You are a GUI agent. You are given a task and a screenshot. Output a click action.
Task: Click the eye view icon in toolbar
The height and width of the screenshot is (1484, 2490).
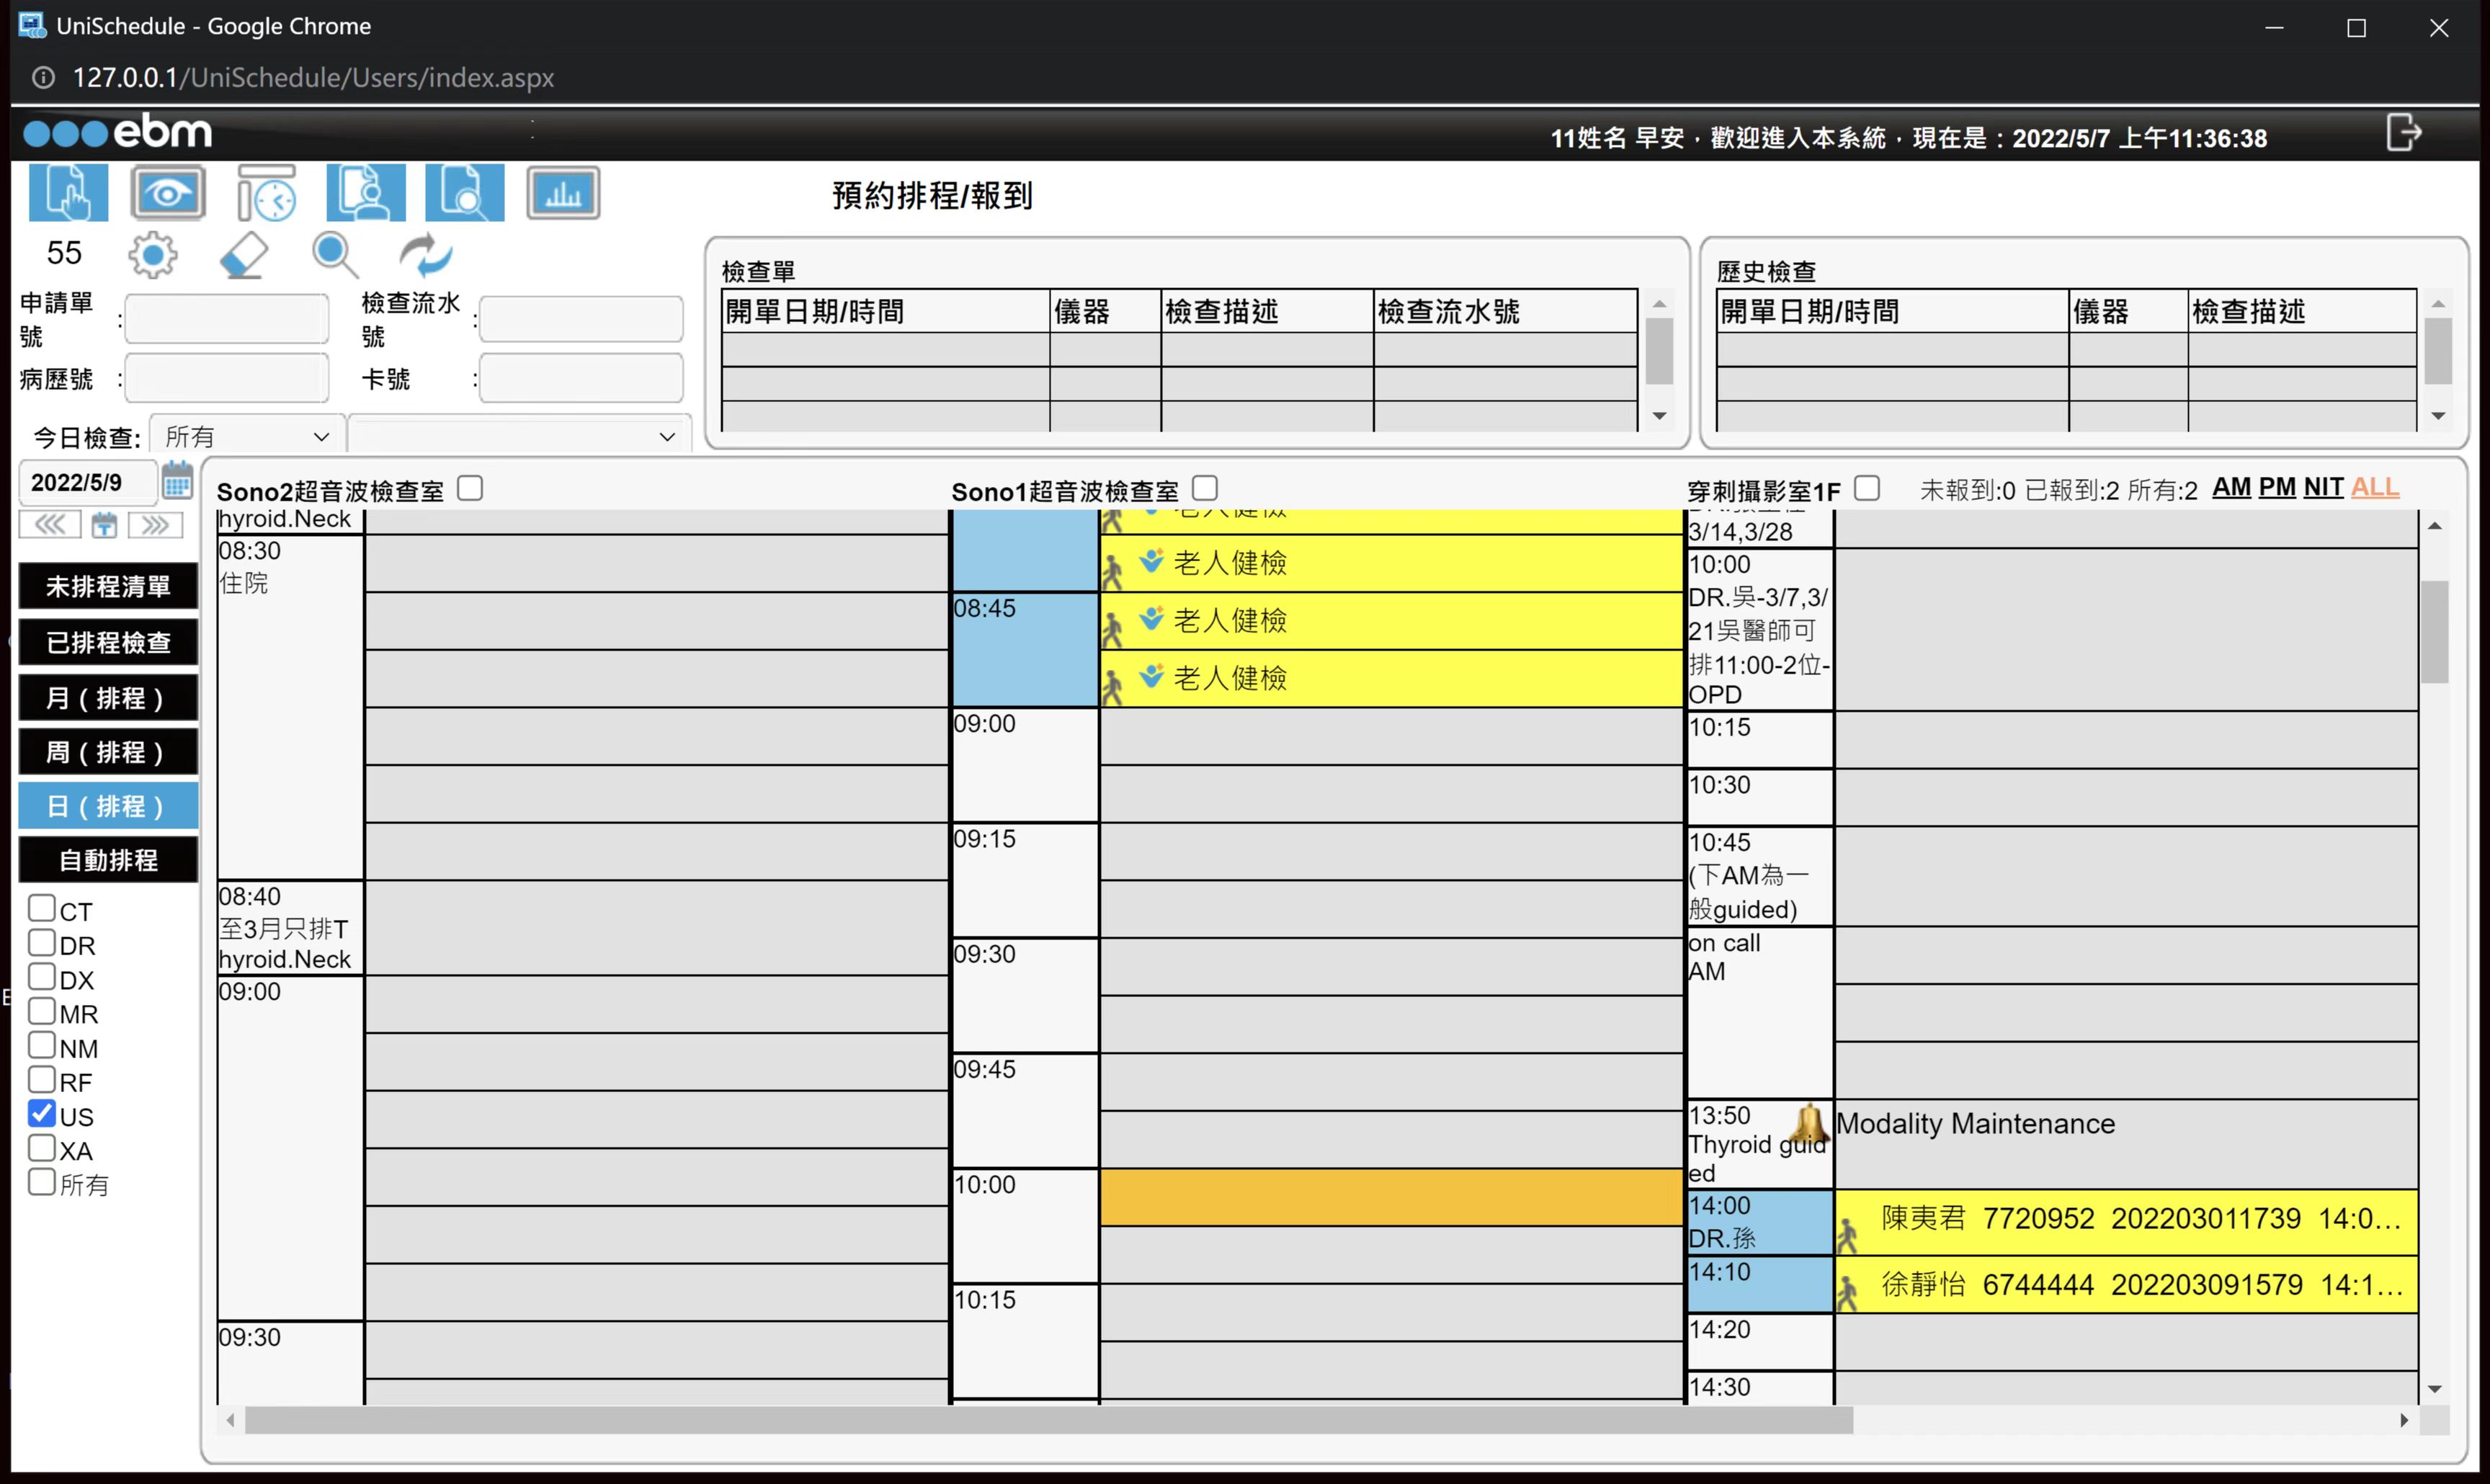click(167, 192)
